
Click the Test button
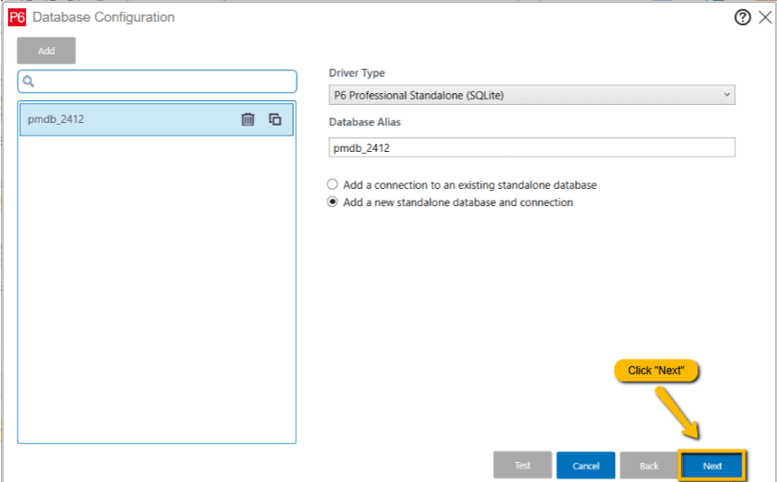[522, 465]
